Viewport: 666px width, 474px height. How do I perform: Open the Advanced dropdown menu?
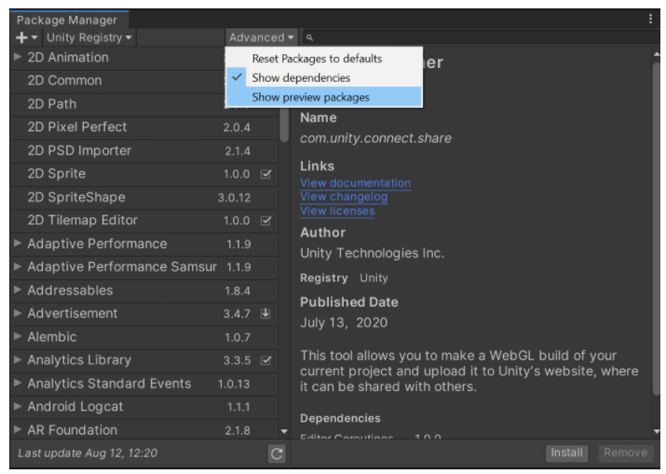pyautogui.click(x=261, y=37)
